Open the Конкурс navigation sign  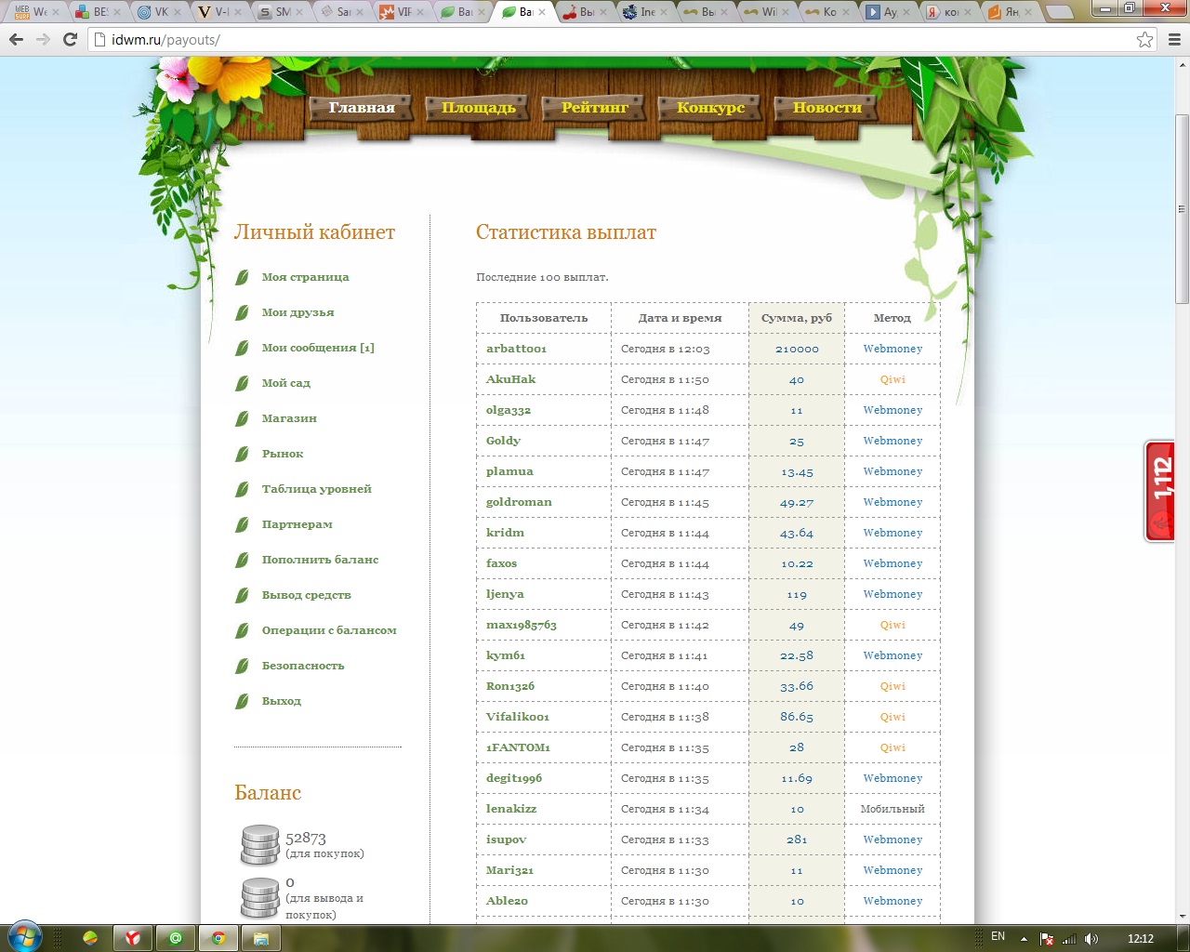711,108
